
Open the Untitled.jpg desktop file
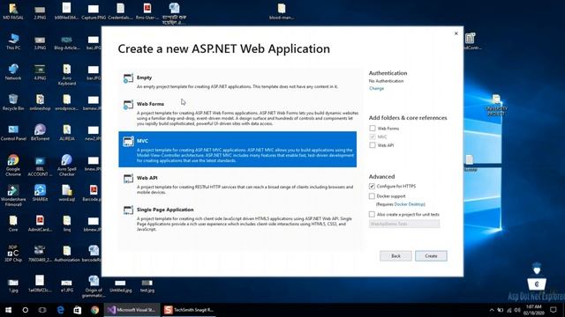[120, 285]
